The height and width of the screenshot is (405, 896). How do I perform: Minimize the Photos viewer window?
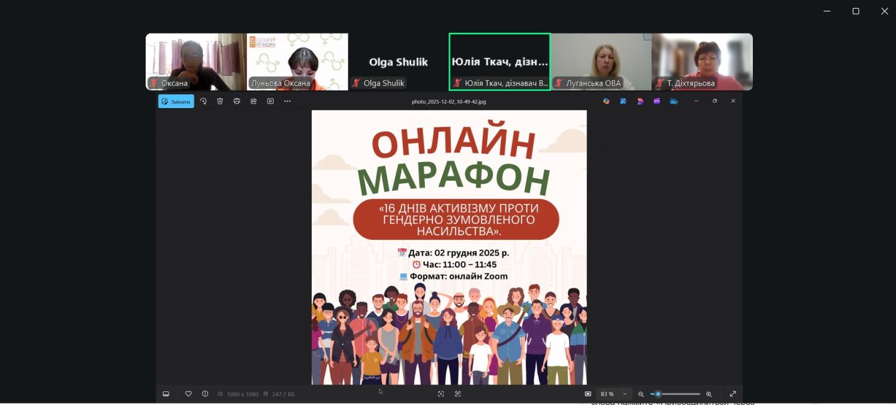[696, 101]
